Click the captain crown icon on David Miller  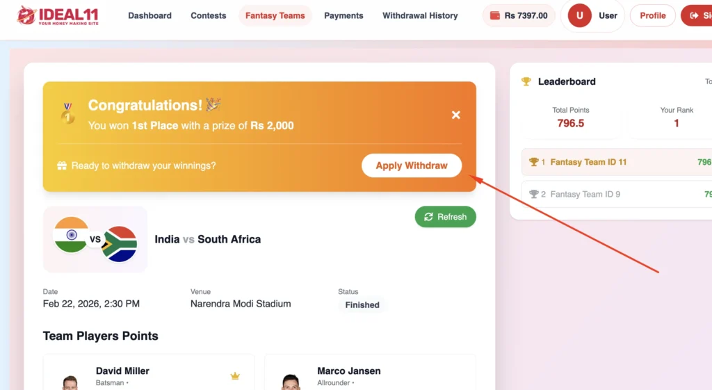235,376
